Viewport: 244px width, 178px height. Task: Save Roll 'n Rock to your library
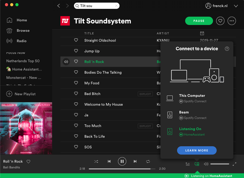pyautogui.click(x=28, y=161)
